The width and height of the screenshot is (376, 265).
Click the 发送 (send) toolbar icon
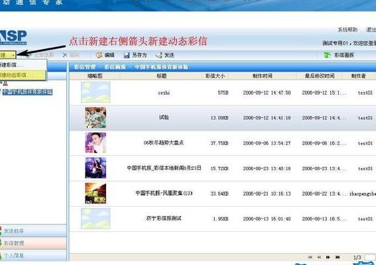coord(158,55)
